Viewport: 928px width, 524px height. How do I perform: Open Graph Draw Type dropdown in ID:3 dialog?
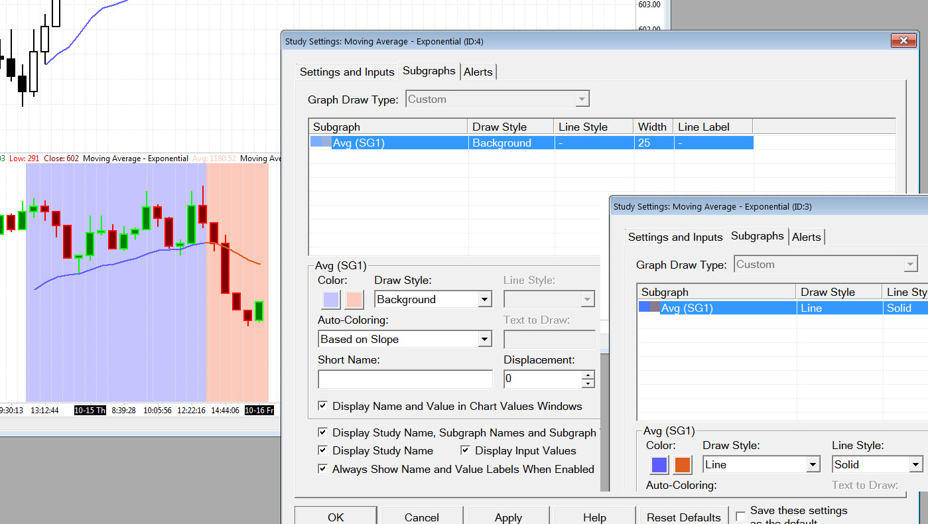(x=911, y=265)
